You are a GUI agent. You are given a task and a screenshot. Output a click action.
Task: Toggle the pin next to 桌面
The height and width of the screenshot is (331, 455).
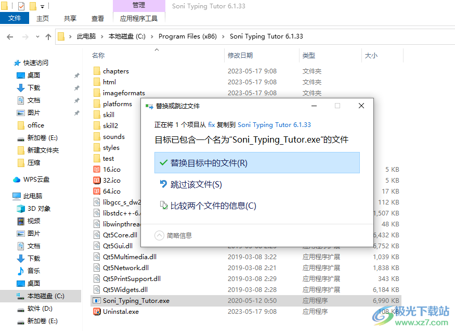click(76, 75)
